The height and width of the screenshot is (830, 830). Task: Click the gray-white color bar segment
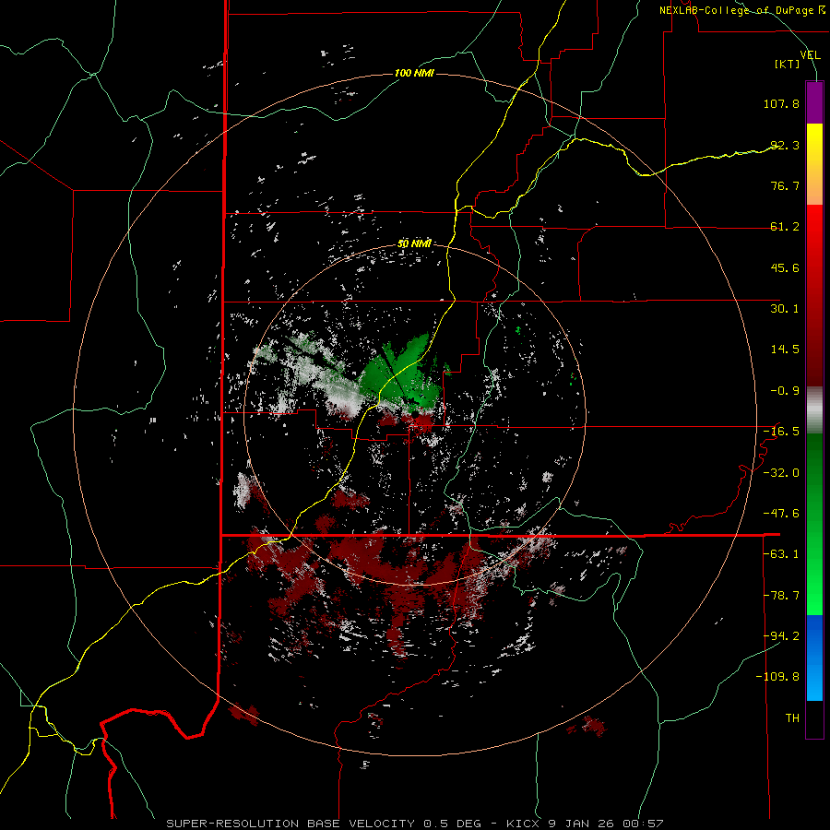click(x=814, y=410)
